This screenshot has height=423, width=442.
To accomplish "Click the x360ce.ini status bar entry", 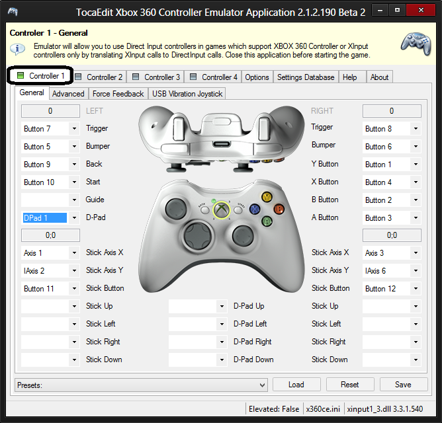I will (323, 409).
